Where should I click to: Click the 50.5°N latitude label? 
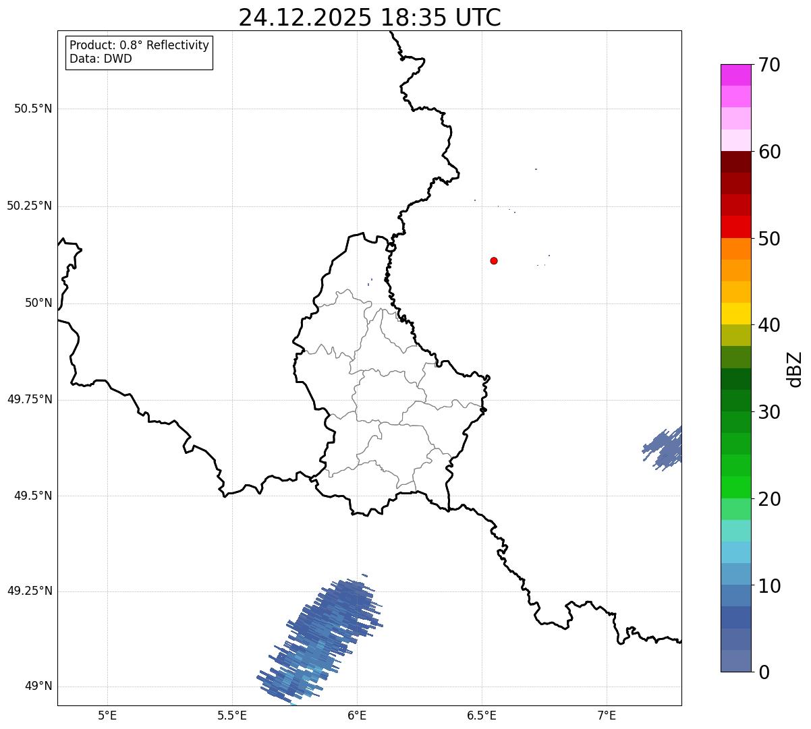click(x=33, y=109)
